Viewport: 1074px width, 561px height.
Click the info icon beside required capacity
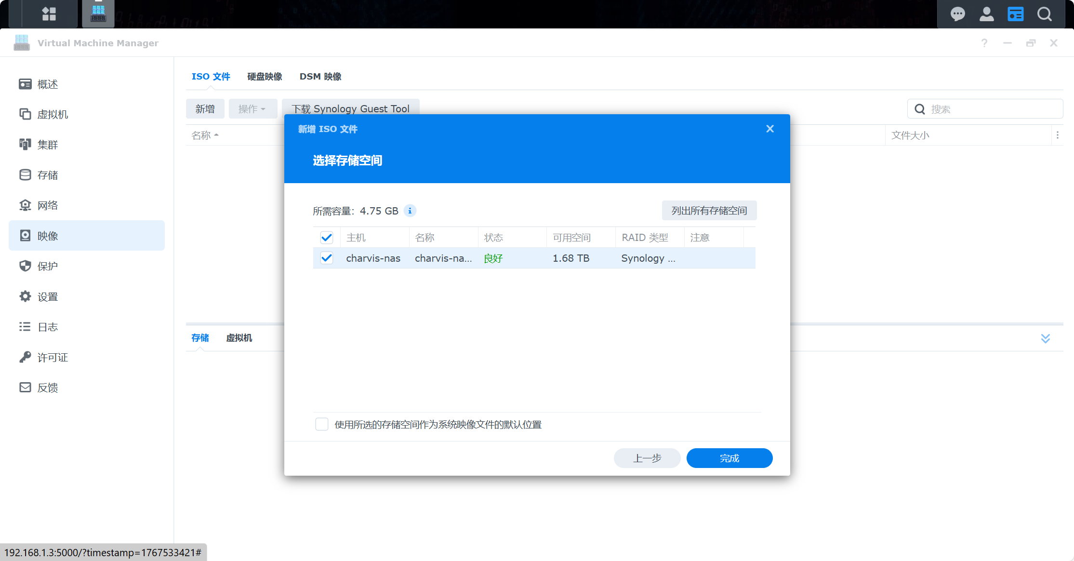tap(410, 211)
